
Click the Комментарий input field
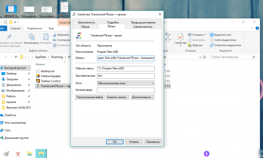126,90
